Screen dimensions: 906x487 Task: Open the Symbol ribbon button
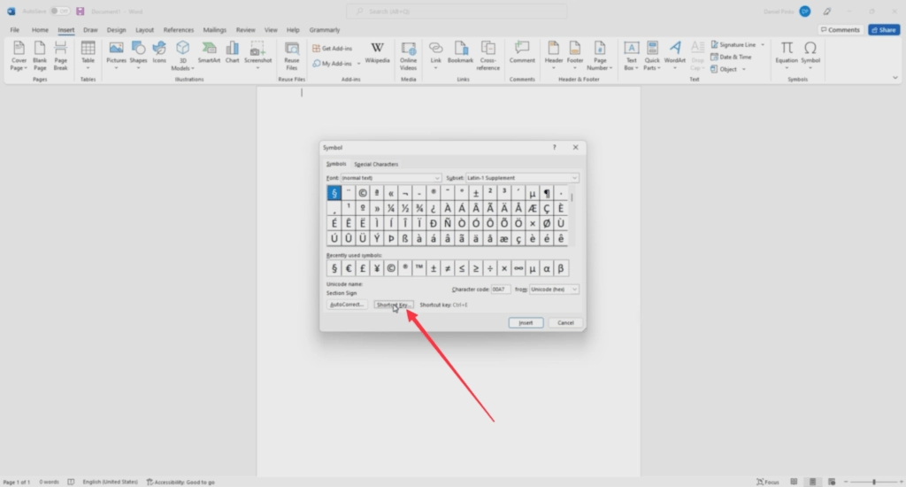(x=810, y=56)
